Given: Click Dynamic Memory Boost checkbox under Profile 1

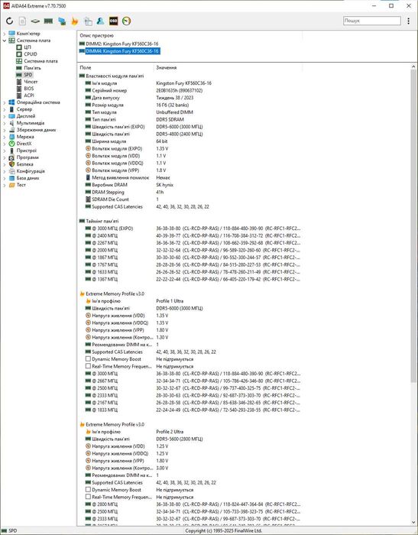Looking at the screenshot, I should click(x=88, y=359).
